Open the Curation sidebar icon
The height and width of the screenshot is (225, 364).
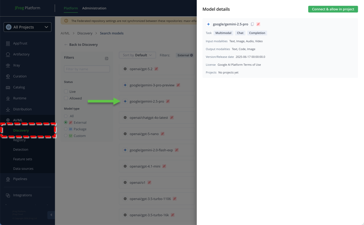(8, 76)
